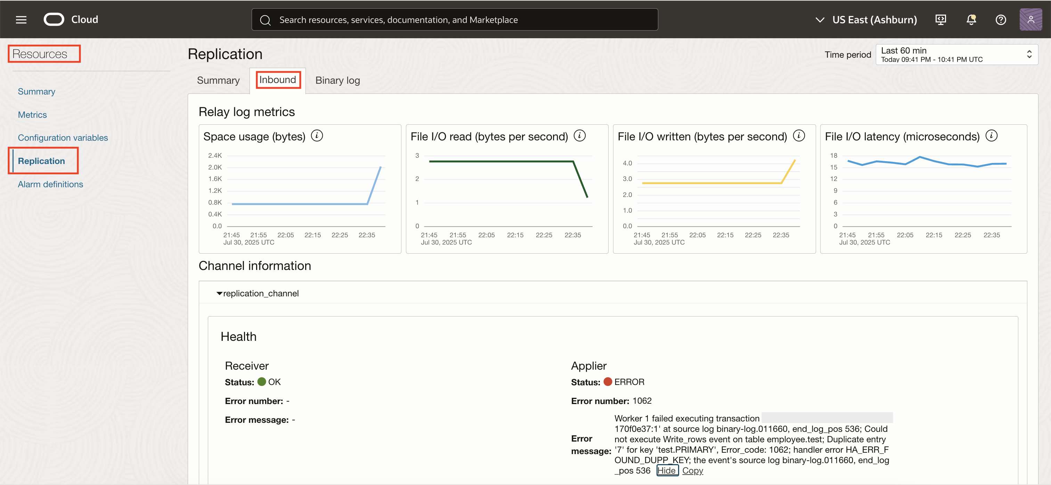
Task: Open Configuration variables from the sidebar
Action: pos(63,138)
